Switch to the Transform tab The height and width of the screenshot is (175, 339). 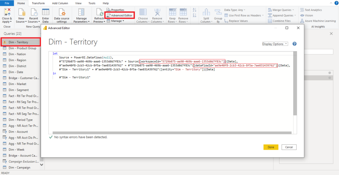coord(38,3)
